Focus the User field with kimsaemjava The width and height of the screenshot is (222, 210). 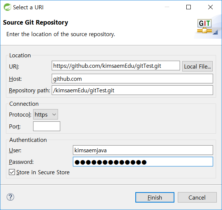click(x=143, y=150)
